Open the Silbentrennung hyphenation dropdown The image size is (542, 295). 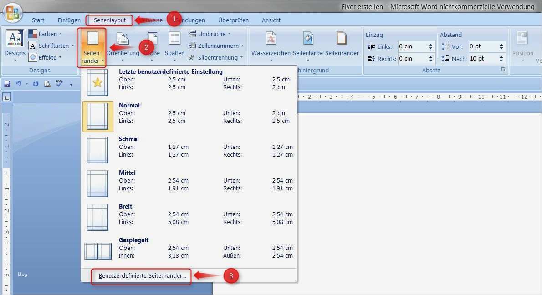tap(216, 57)
